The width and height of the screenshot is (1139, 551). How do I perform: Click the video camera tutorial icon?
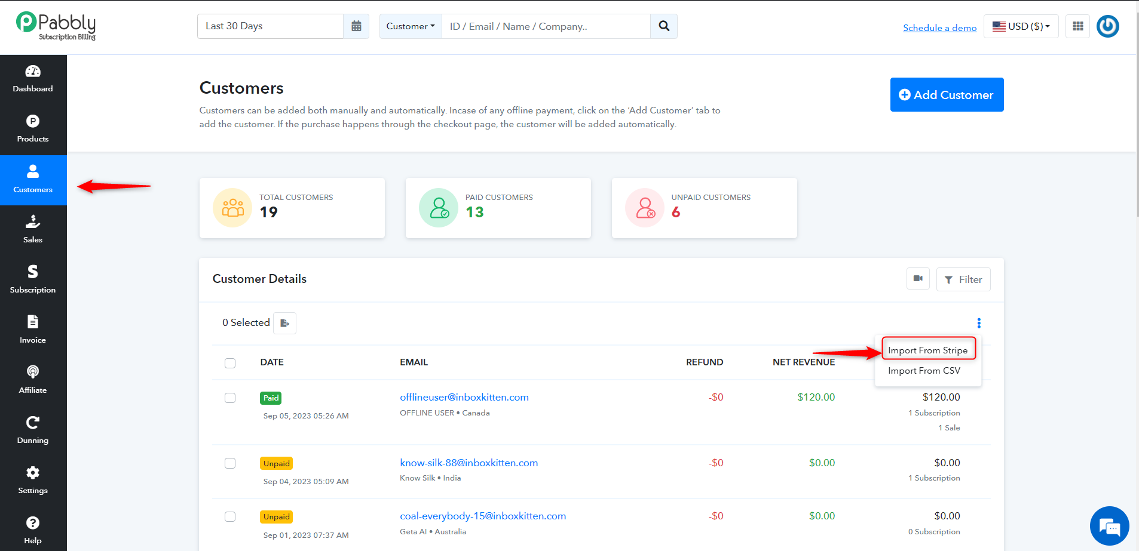click(x=918, y=279)
